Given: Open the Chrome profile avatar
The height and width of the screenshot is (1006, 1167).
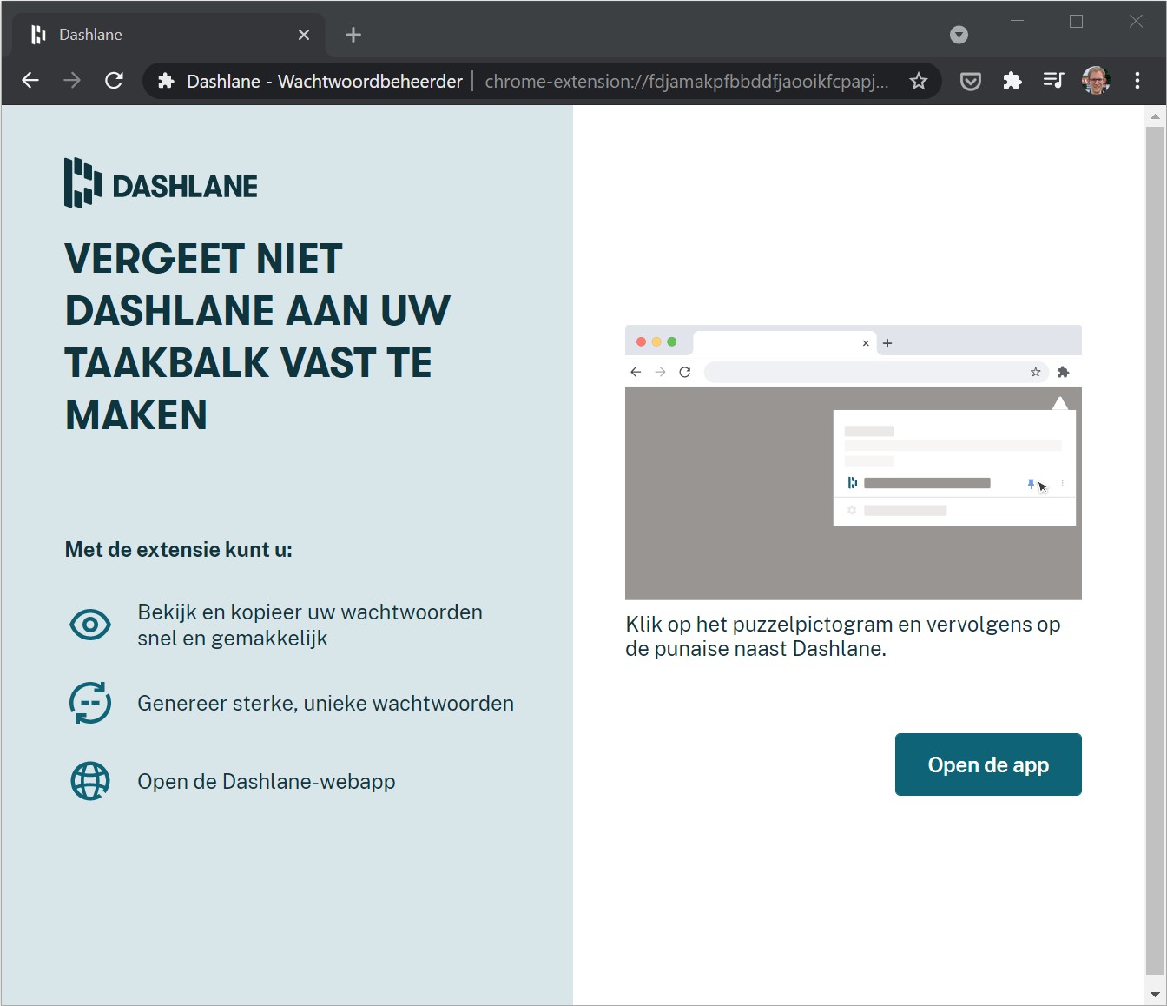Looking at the screenshot, I should (1096, 81).
